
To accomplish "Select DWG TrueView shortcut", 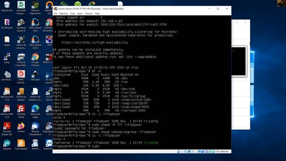I will click(21, 77).
